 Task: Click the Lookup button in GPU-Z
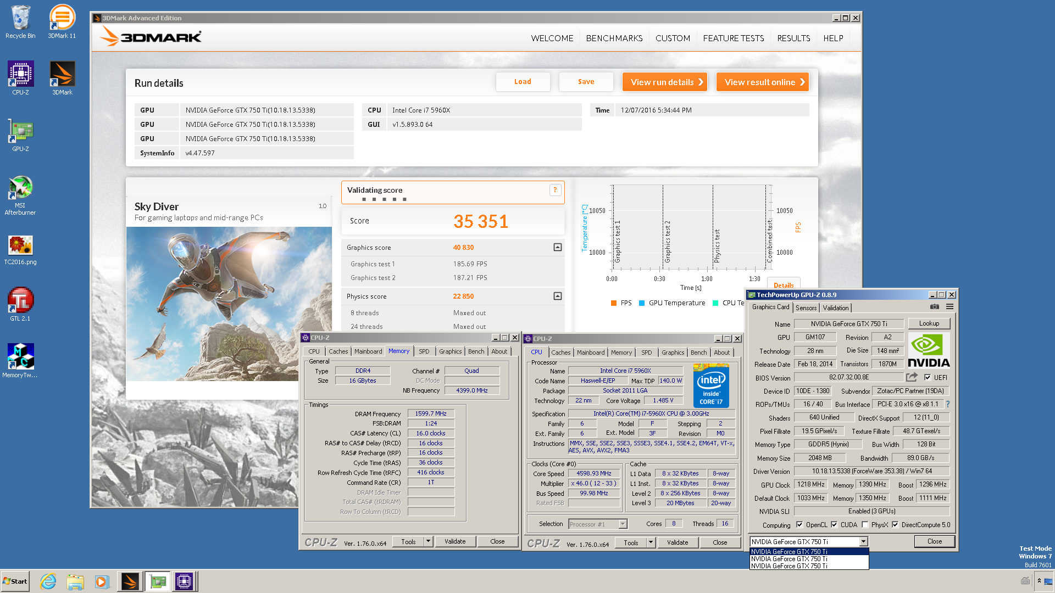[929, 323]
